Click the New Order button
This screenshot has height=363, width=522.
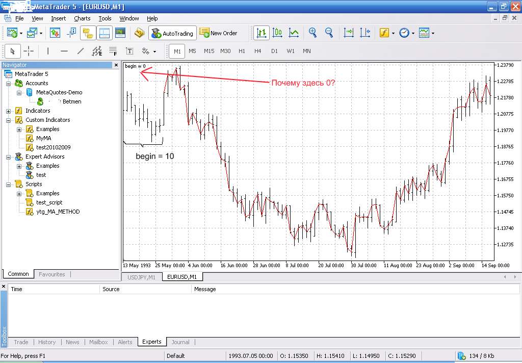coord(218,33)
